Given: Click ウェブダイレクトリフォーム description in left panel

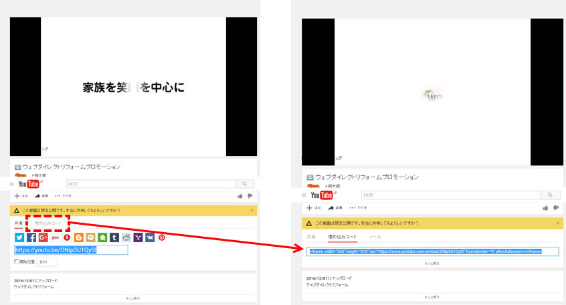Looking at the screenshot, I should [34, 287].
